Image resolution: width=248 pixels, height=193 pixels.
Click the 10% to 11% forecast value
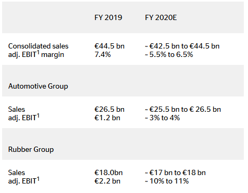pyautogui.click(x=167, y=181)
